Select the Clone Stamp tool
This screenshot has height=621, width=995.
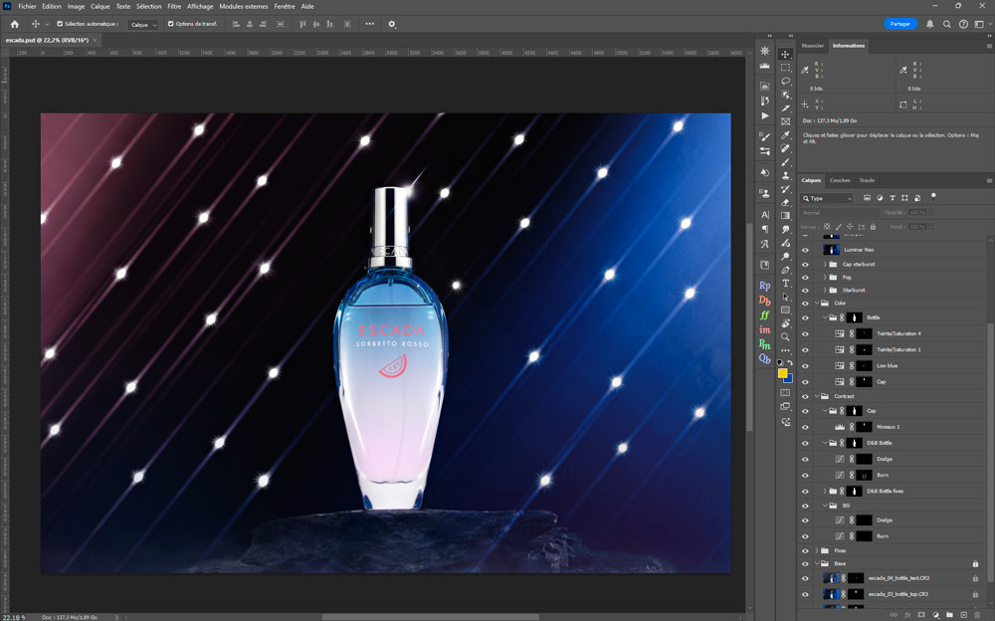click(786, 175)
